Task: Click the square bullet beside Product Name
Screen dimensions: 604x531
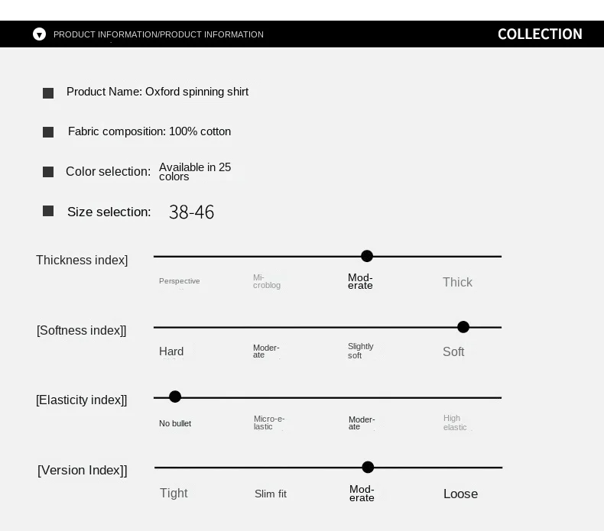Action: pyautogui.click(x=48, y=93)
